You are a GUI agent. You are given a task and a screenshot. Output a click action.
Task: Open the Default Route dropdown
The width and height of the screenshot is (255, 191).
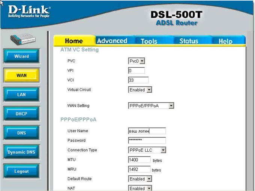point(140,179)
